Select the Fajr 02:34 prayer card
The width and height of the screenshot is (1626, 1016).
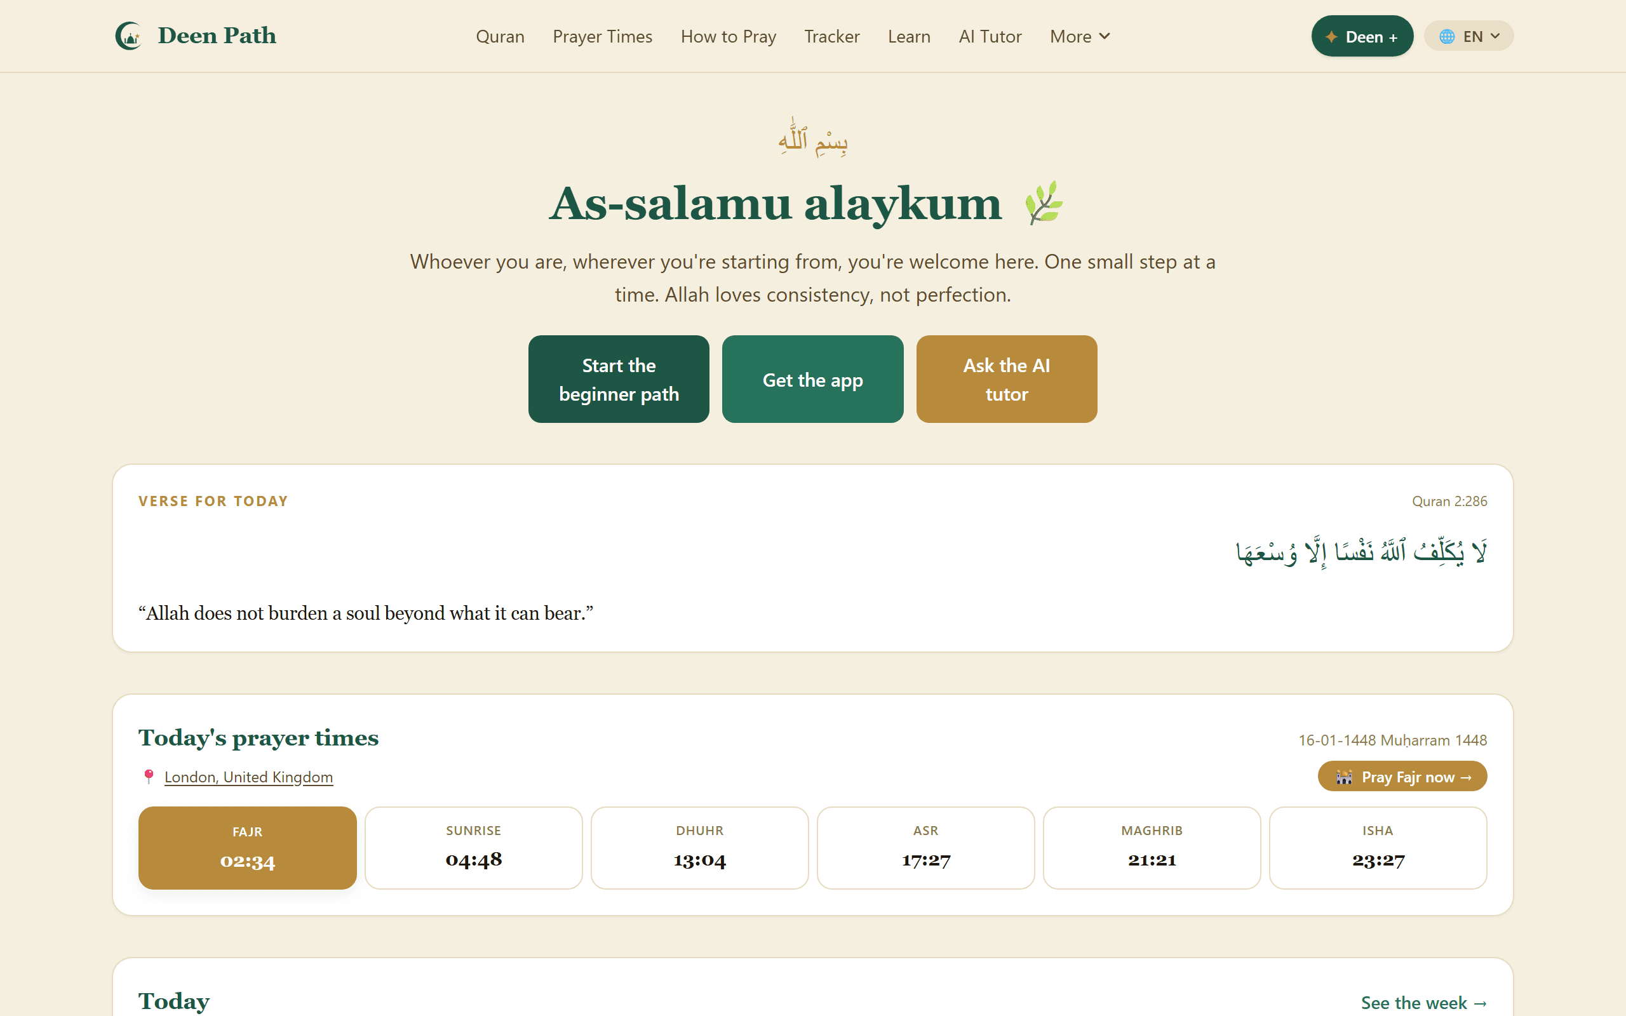(247, 847)
